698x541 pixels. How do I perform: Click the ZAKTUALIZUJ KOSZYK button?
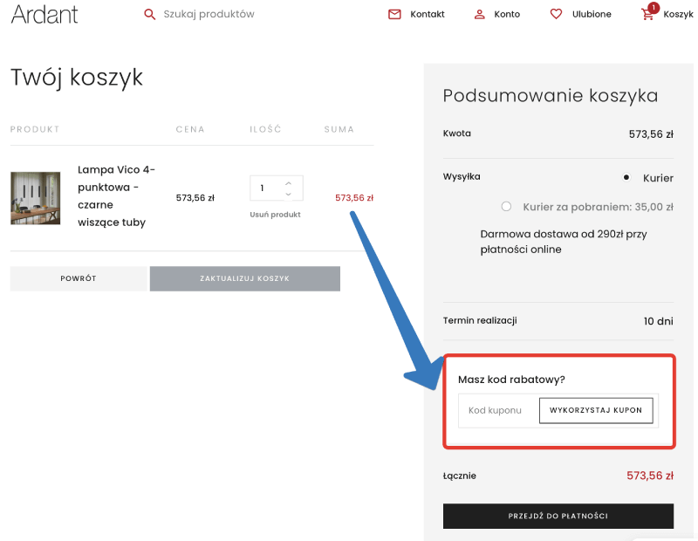(x=244, y=278)
